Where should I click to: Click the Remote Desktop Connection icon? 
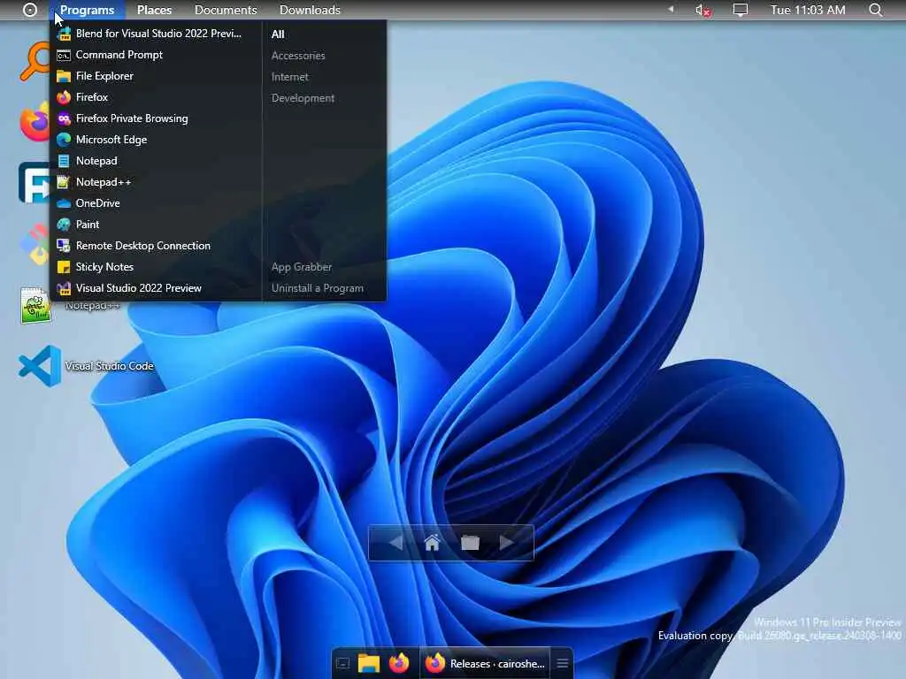64,246
